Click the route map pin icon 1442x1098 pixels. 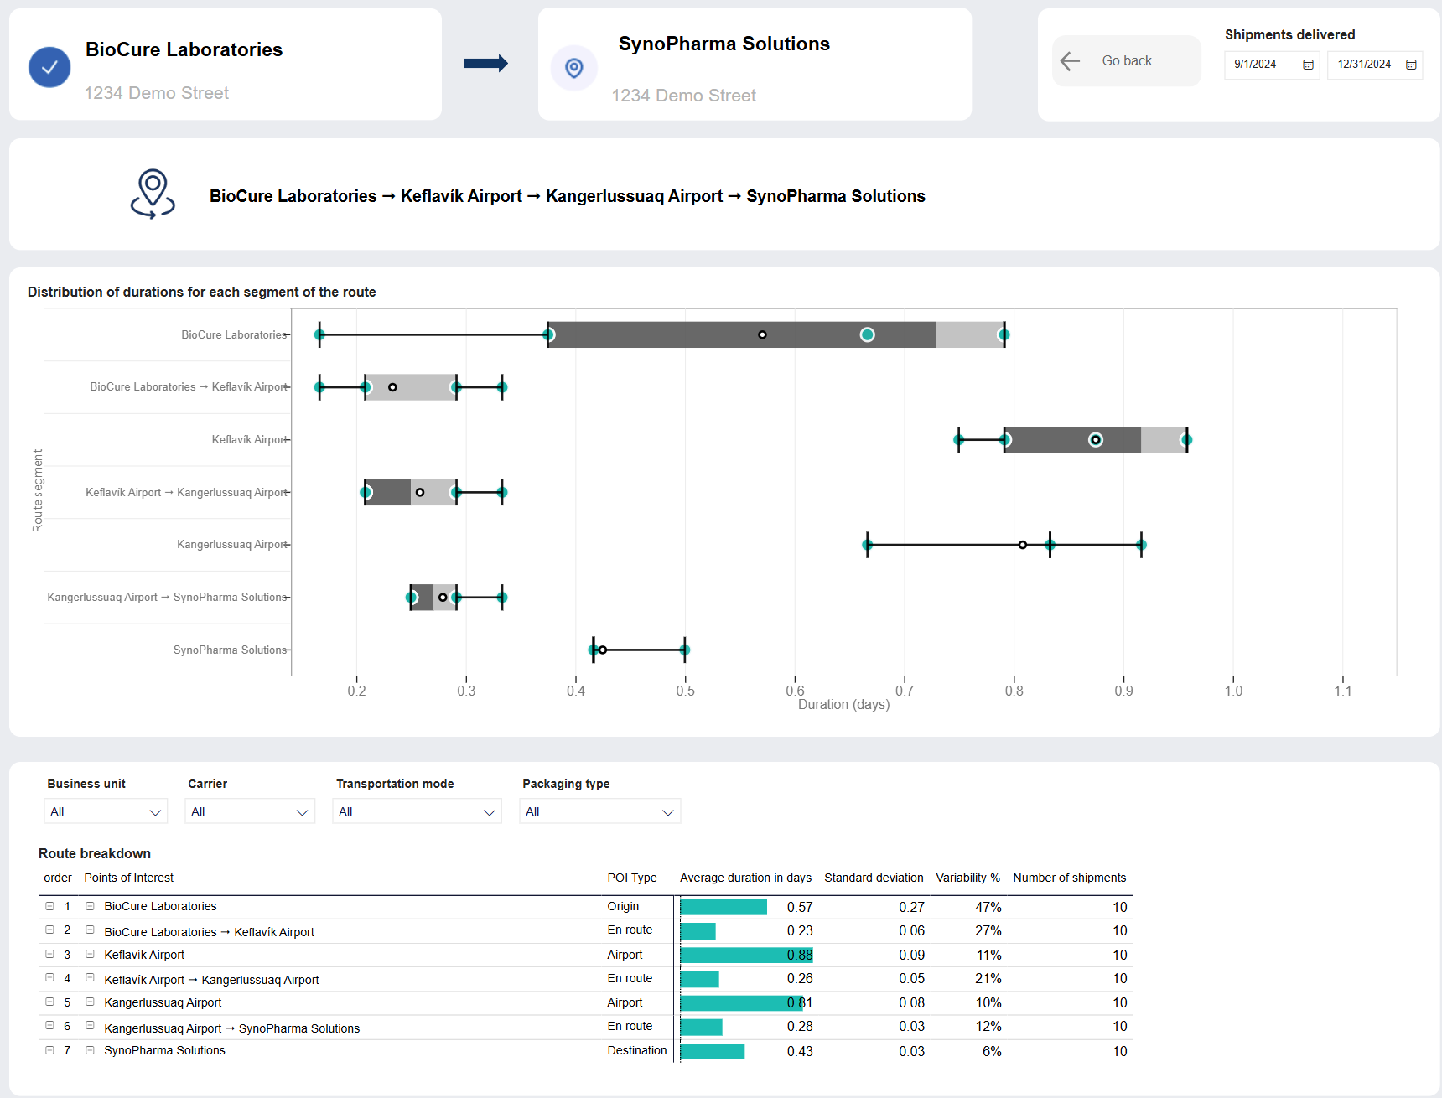pos(153,194)
